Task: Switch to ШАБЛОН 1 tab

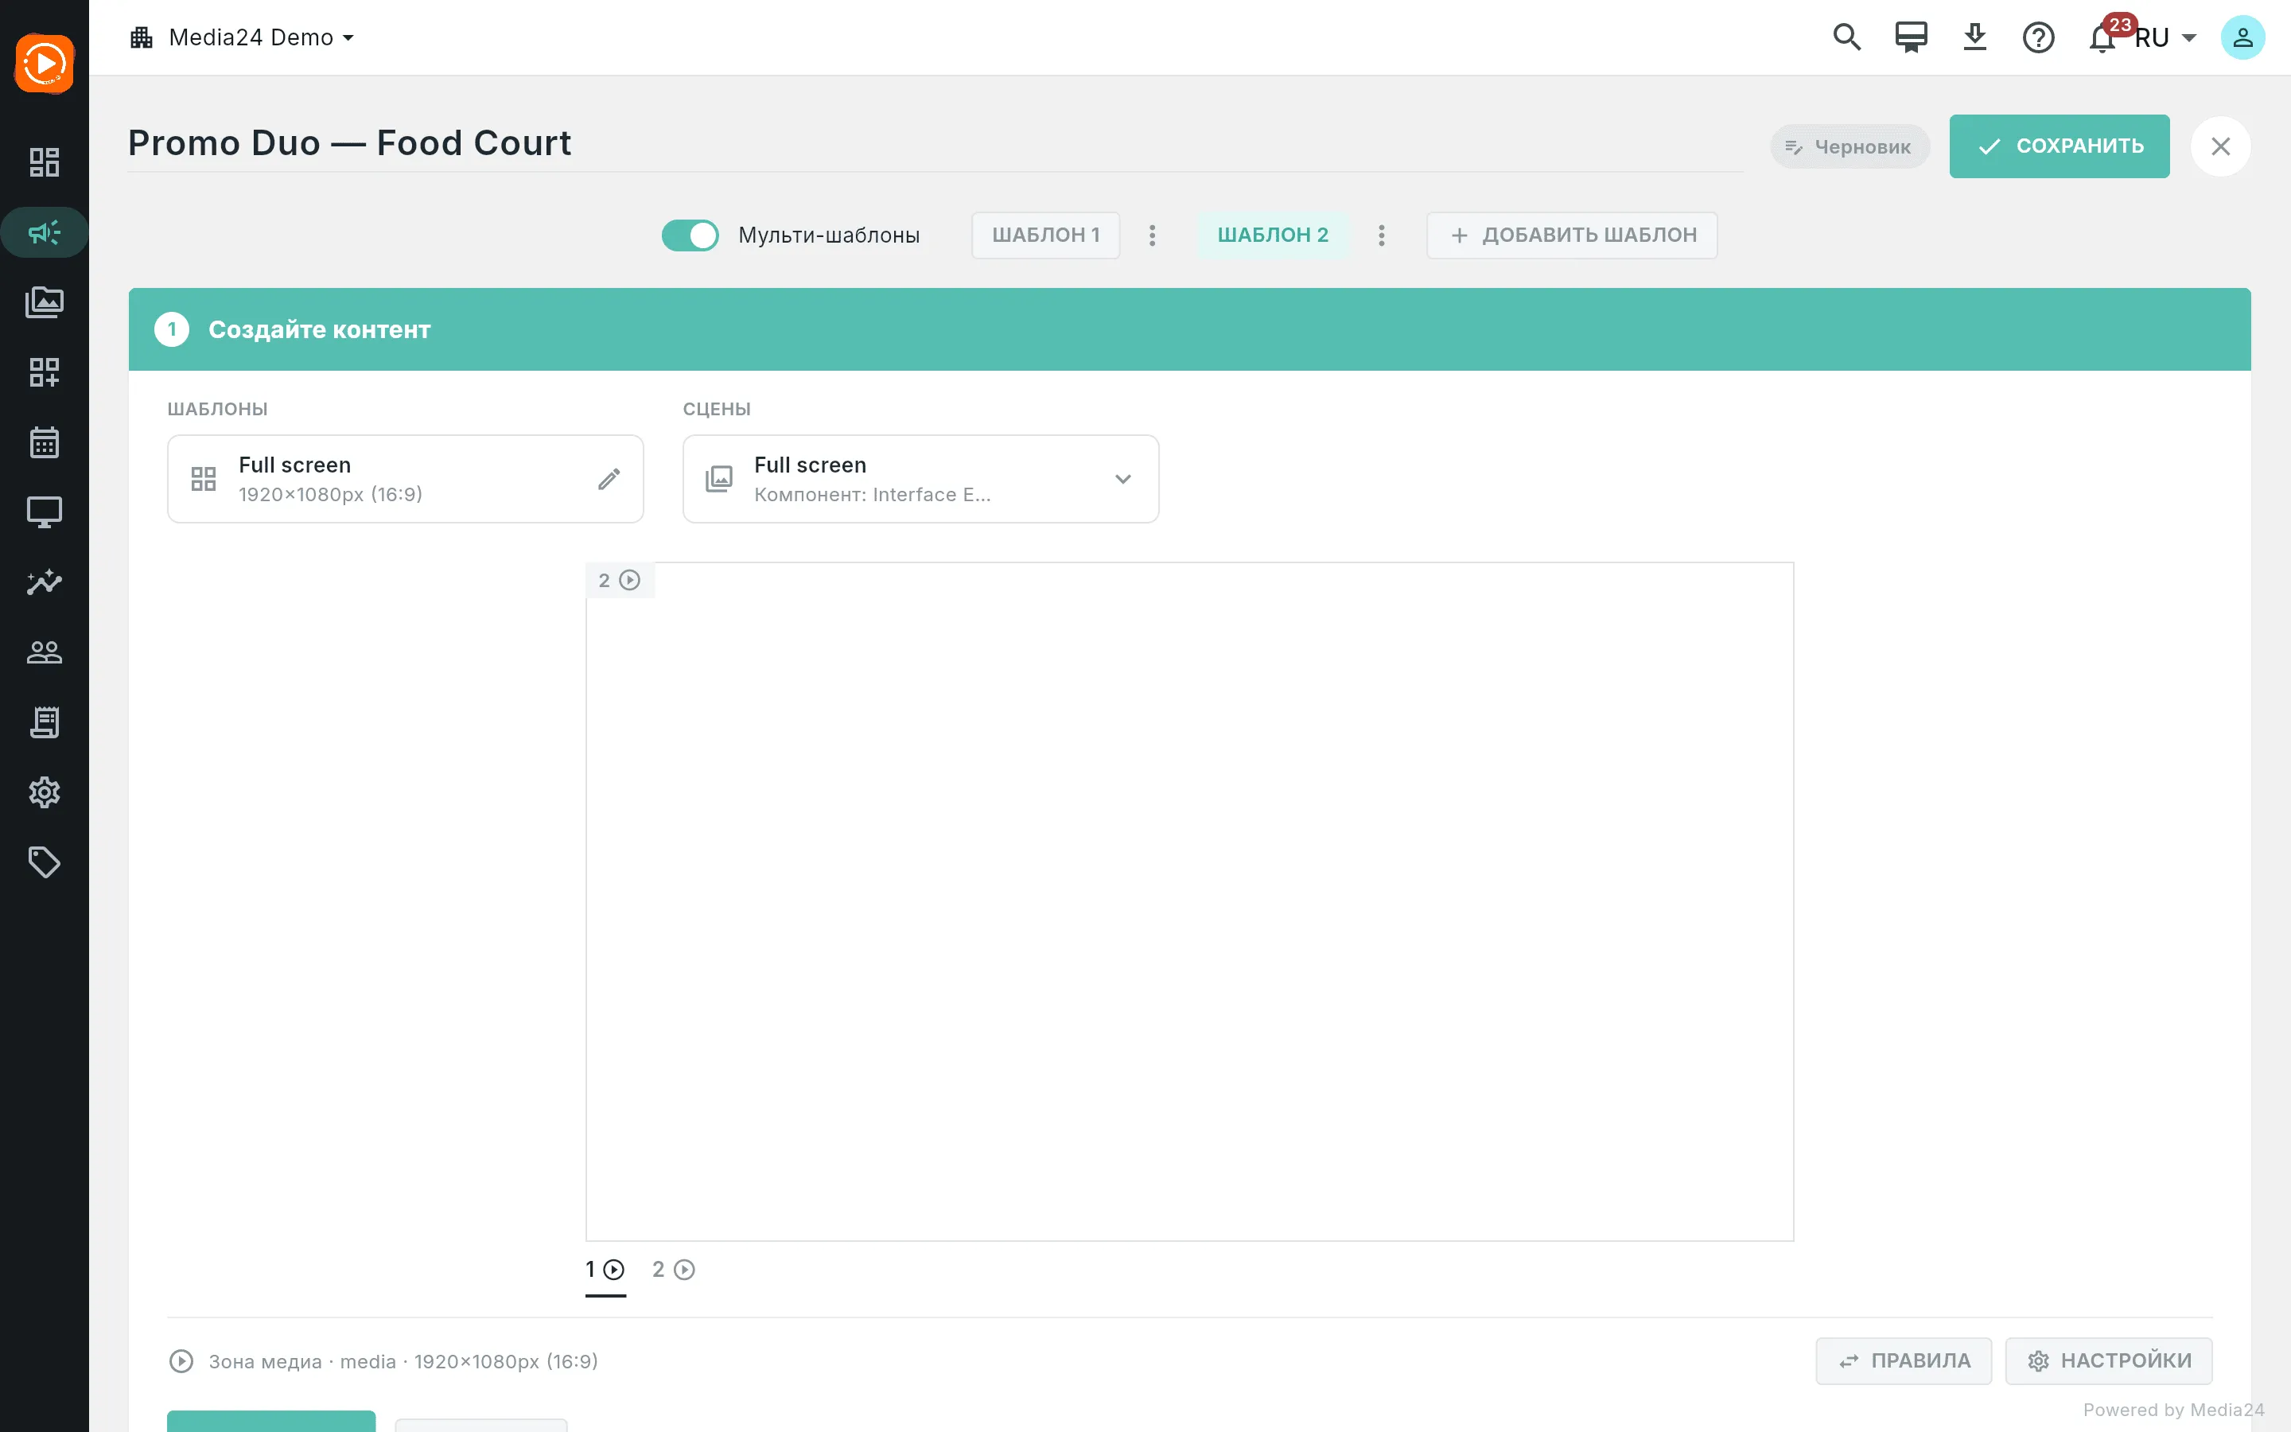Action: (x=1045, y=235)
